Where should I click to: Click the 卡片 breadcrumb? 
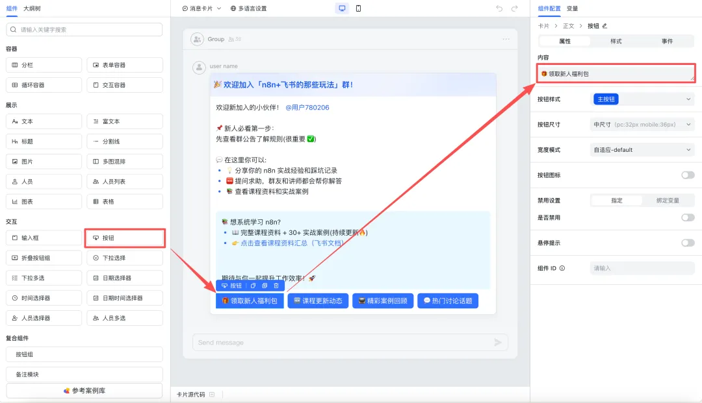tap(543, 26)
